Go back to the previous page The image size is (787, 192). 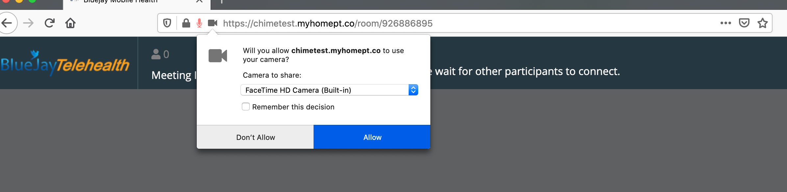coord(8,23)
